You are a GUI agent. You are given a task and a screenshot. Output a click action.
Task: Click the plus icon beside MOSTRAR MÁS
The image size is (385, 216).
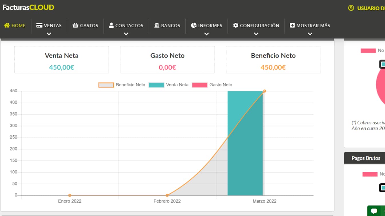click(292, 25)
